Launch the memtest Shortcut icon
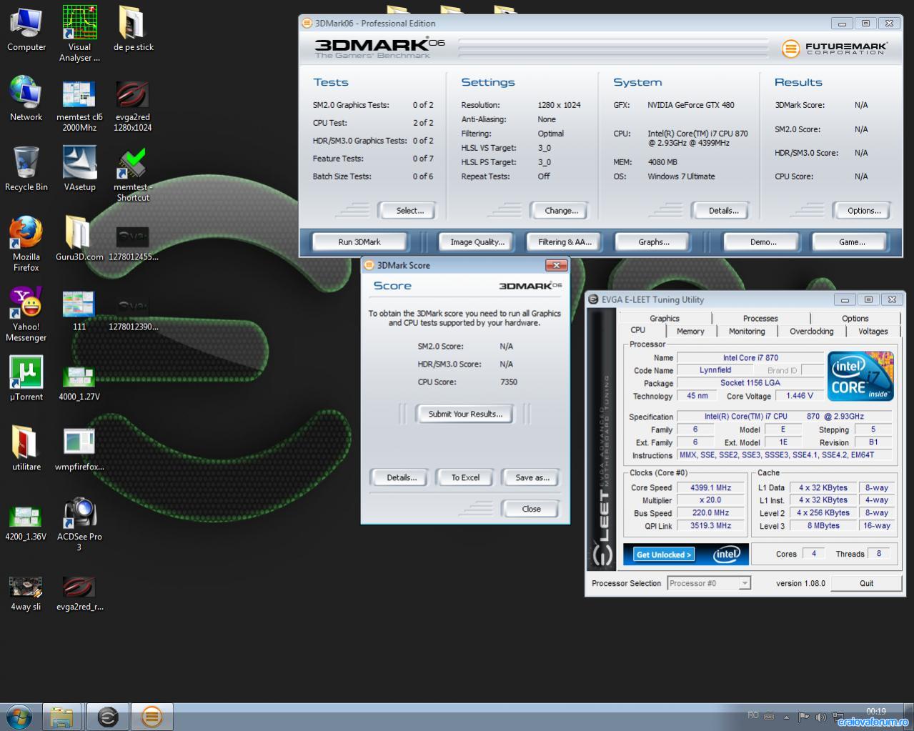Viewport: 914px width, 731px height. point(133,175)
